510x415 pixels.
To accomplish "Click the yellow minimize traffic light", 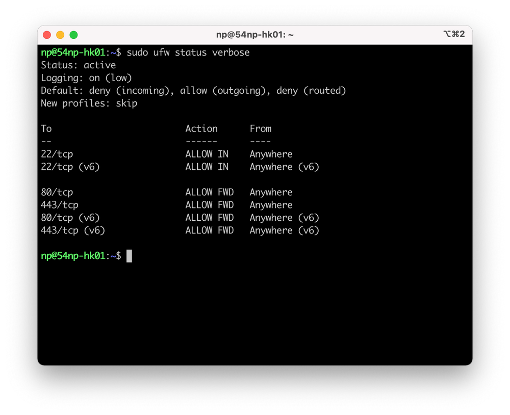I will point(60,34).
